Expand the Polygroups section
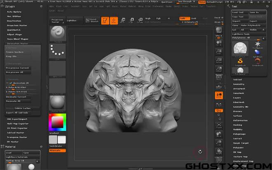 click(x=239, y=134)
